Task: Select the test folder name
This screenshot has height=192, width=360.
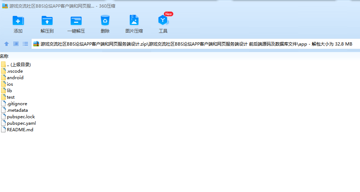Action: (x=11, y=97)
